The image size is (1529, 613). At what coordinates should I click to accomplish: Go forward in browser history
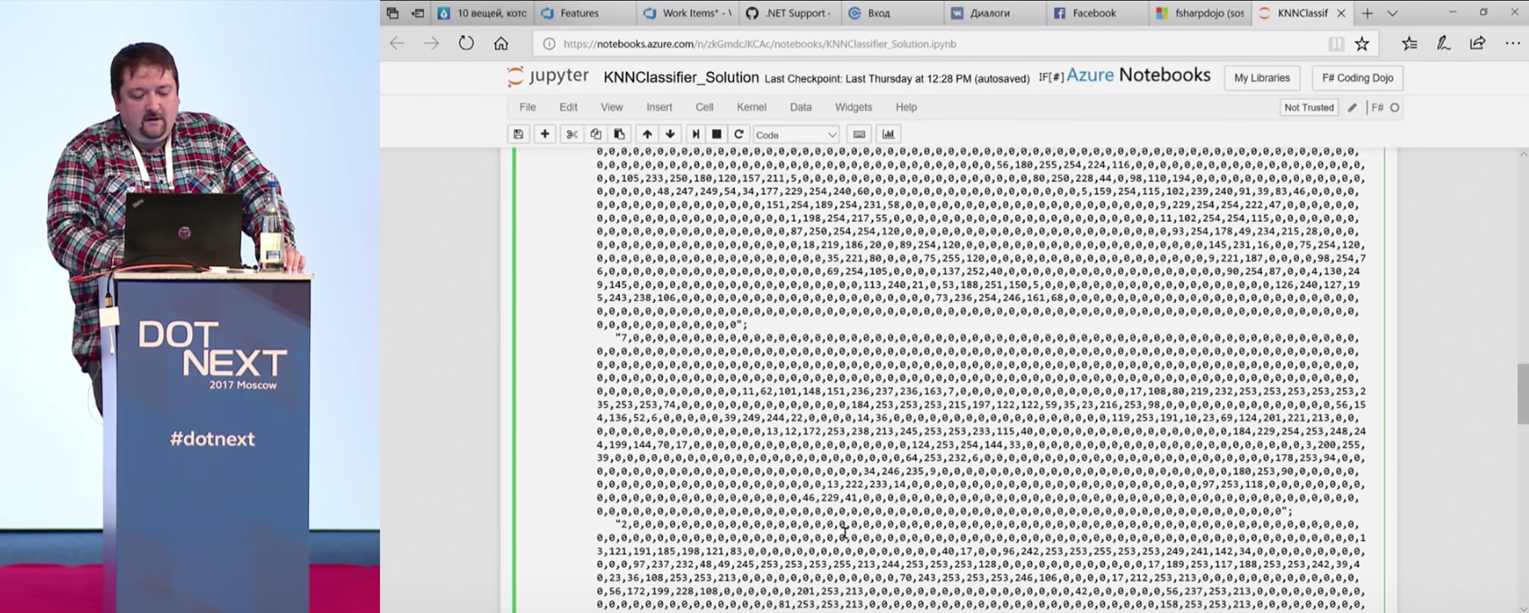431,43
